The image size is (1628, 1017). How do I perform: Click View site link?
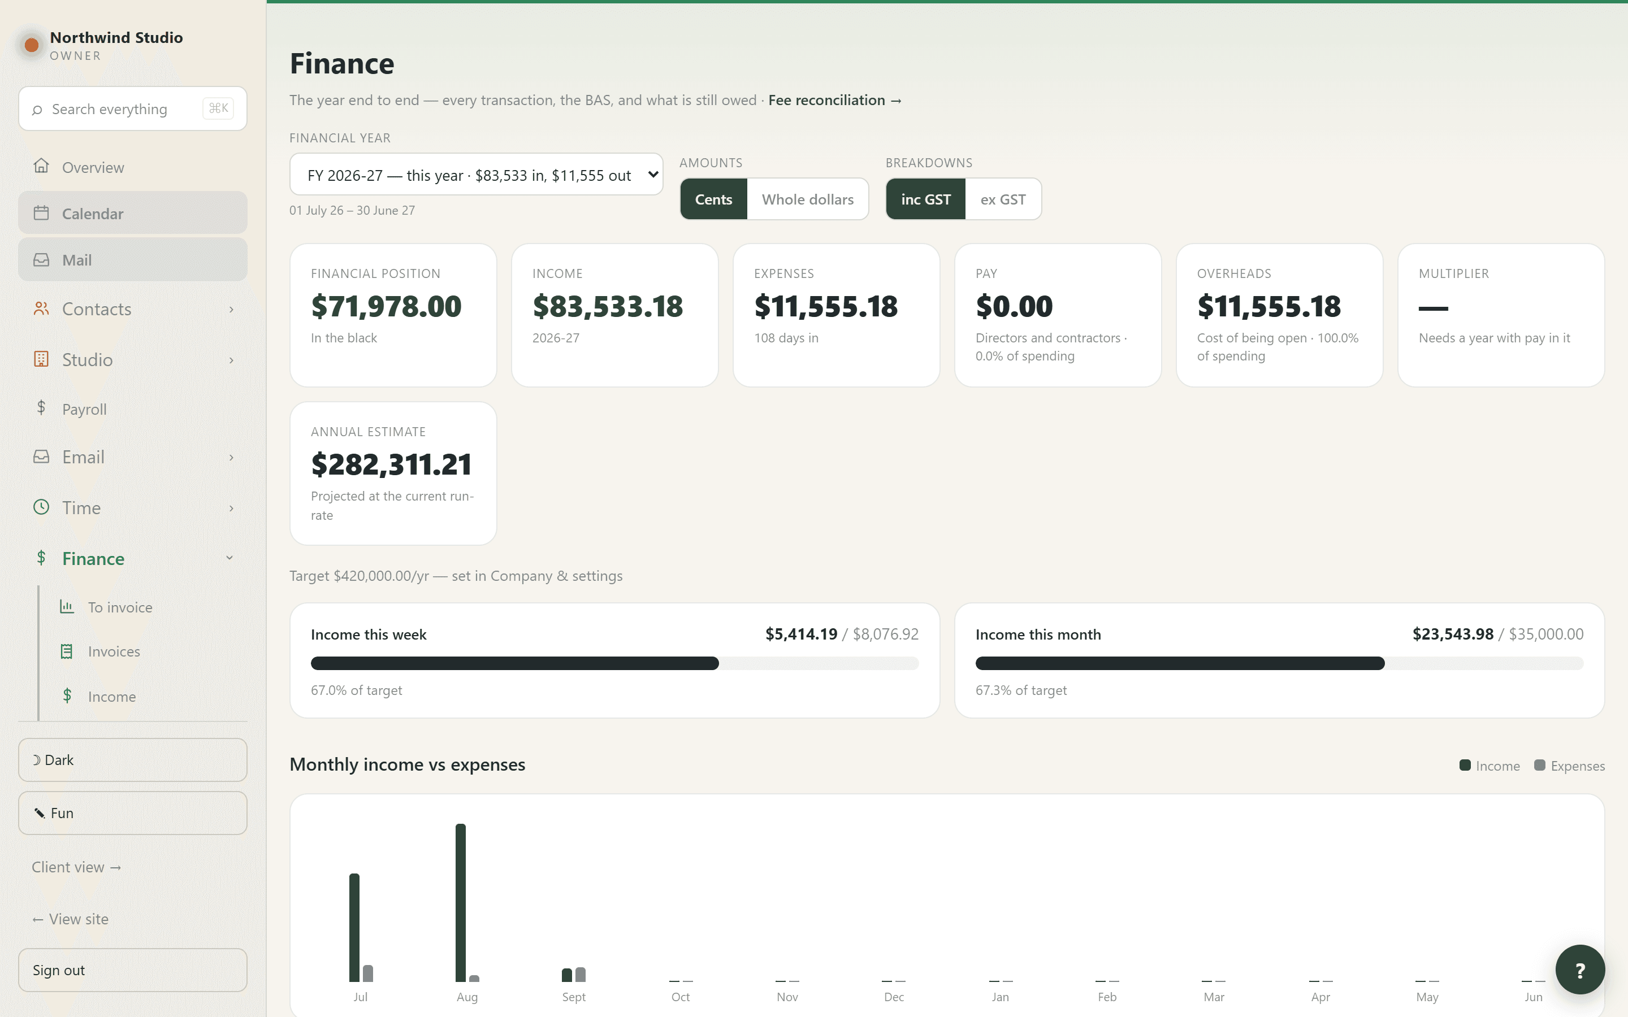point(70,919)
